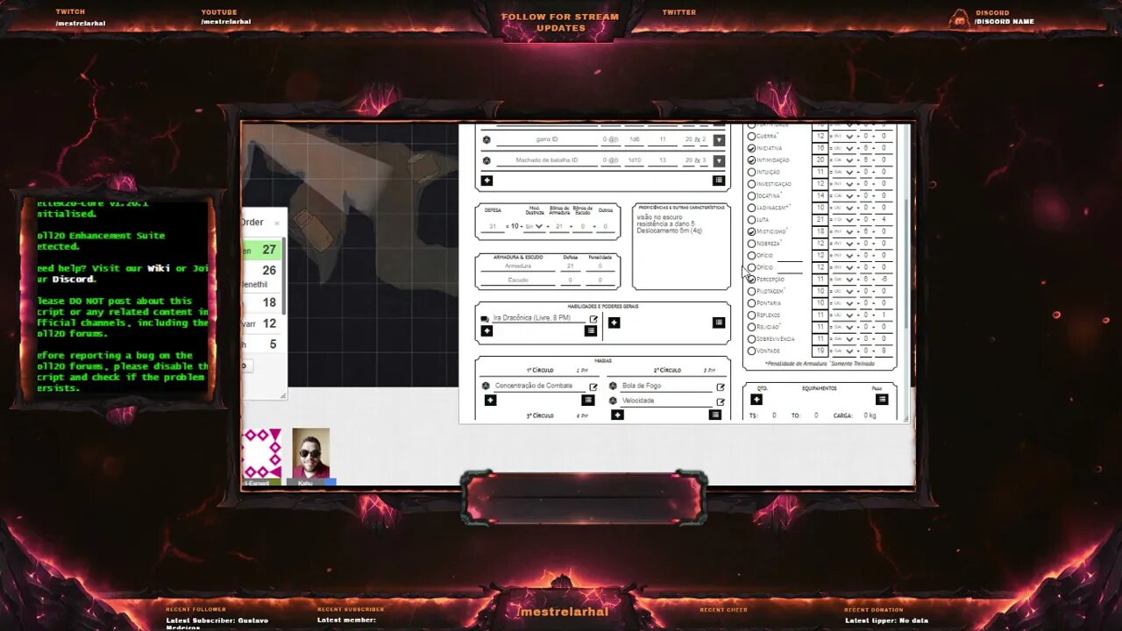The width and height of the screenshot is (1122, 631).
Task: Open Percepção attribute dropdown
Action: tap(845, 280)
